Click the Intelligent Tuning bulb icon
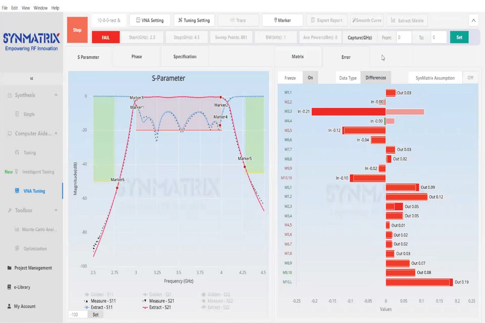 tap(16, 172)
